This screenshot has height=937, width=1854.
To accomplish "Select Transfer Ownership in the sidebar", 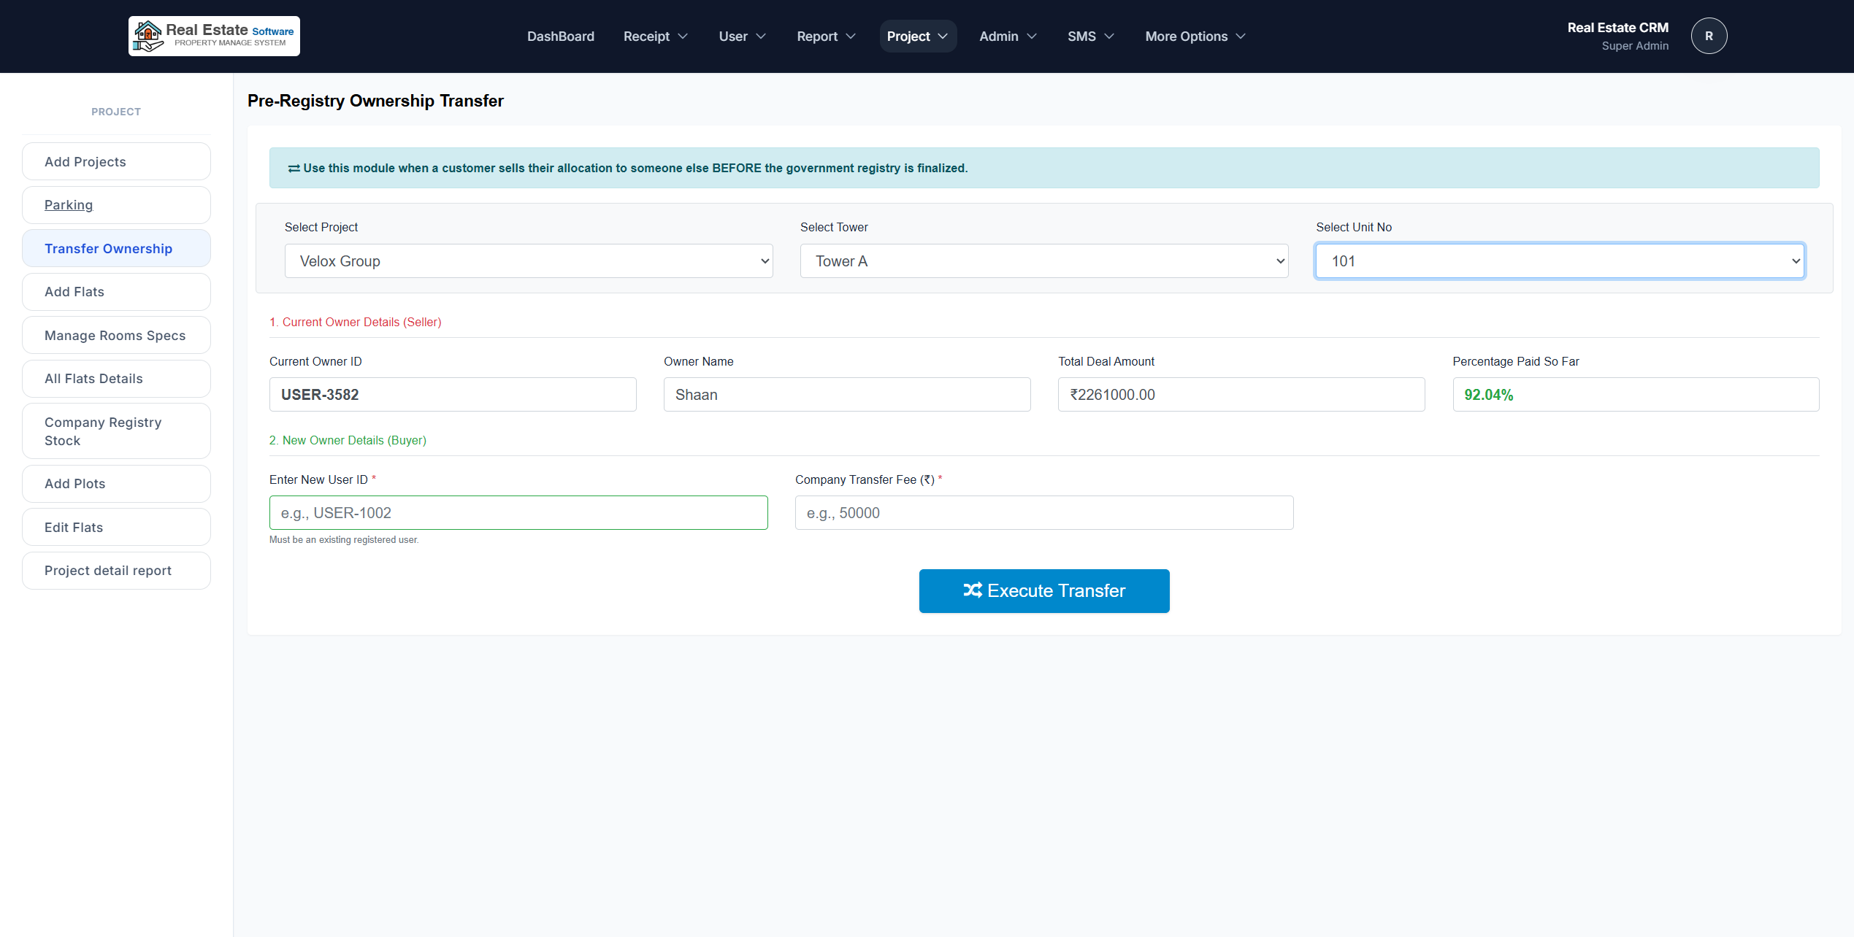I will 108,248.
